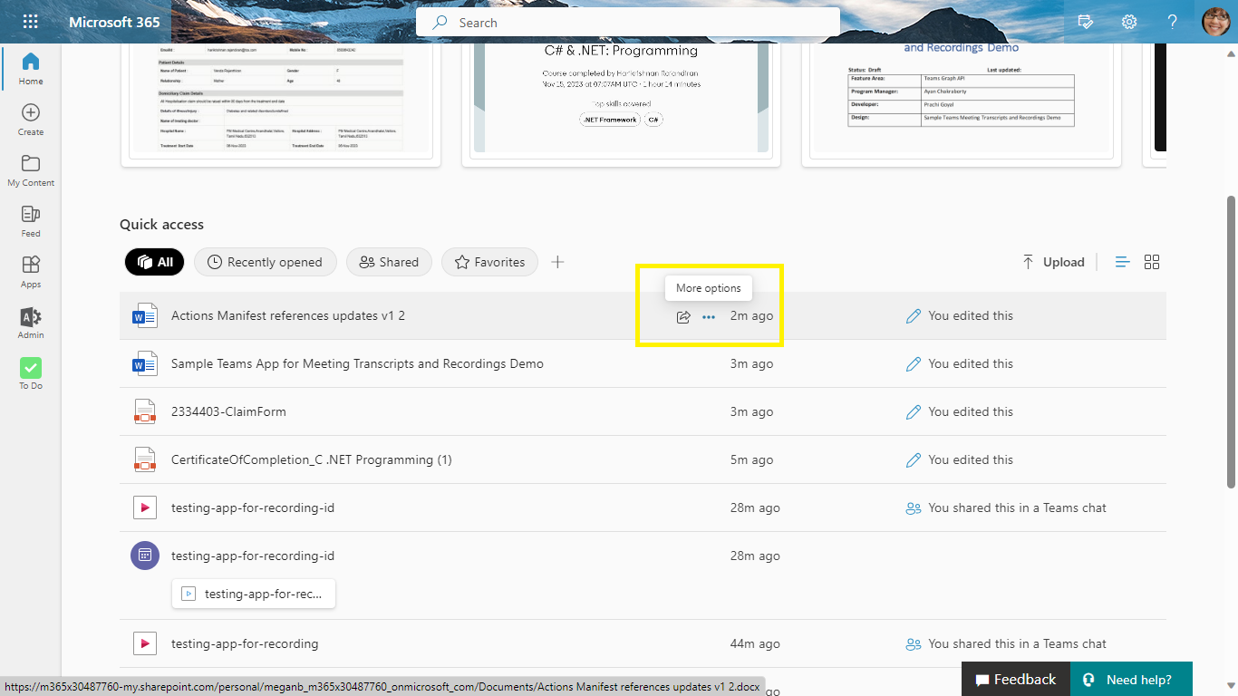The height and width of the screenshot is (696, 1238).
Task: Open the help question mark icon
Action: 1172,22
